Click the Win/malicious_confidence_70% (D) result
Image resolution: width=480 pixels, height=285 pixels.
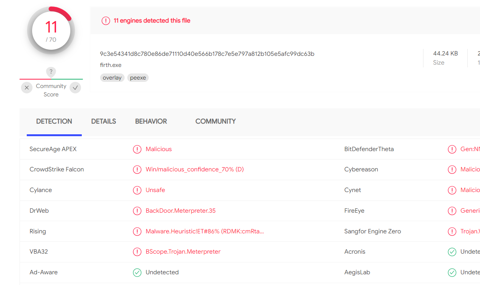coord(195,169)
